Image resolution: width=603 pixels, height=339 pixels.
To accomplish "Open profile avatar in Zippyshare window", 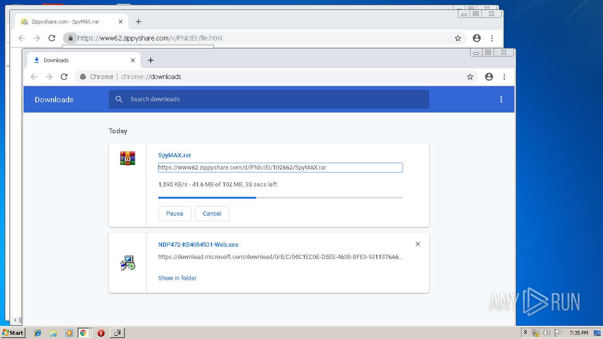I will pos(477,38).
